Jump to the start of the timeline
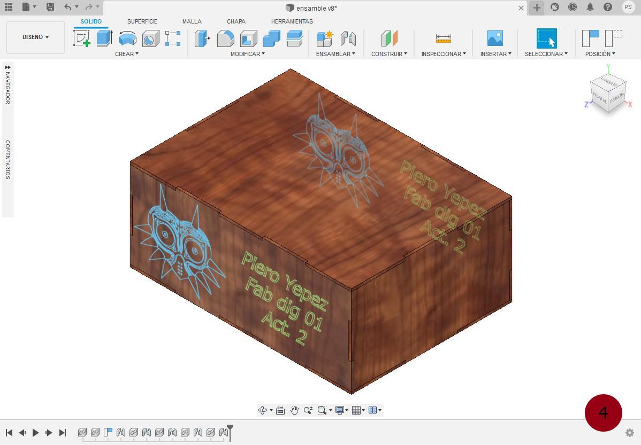 point(9,432)
